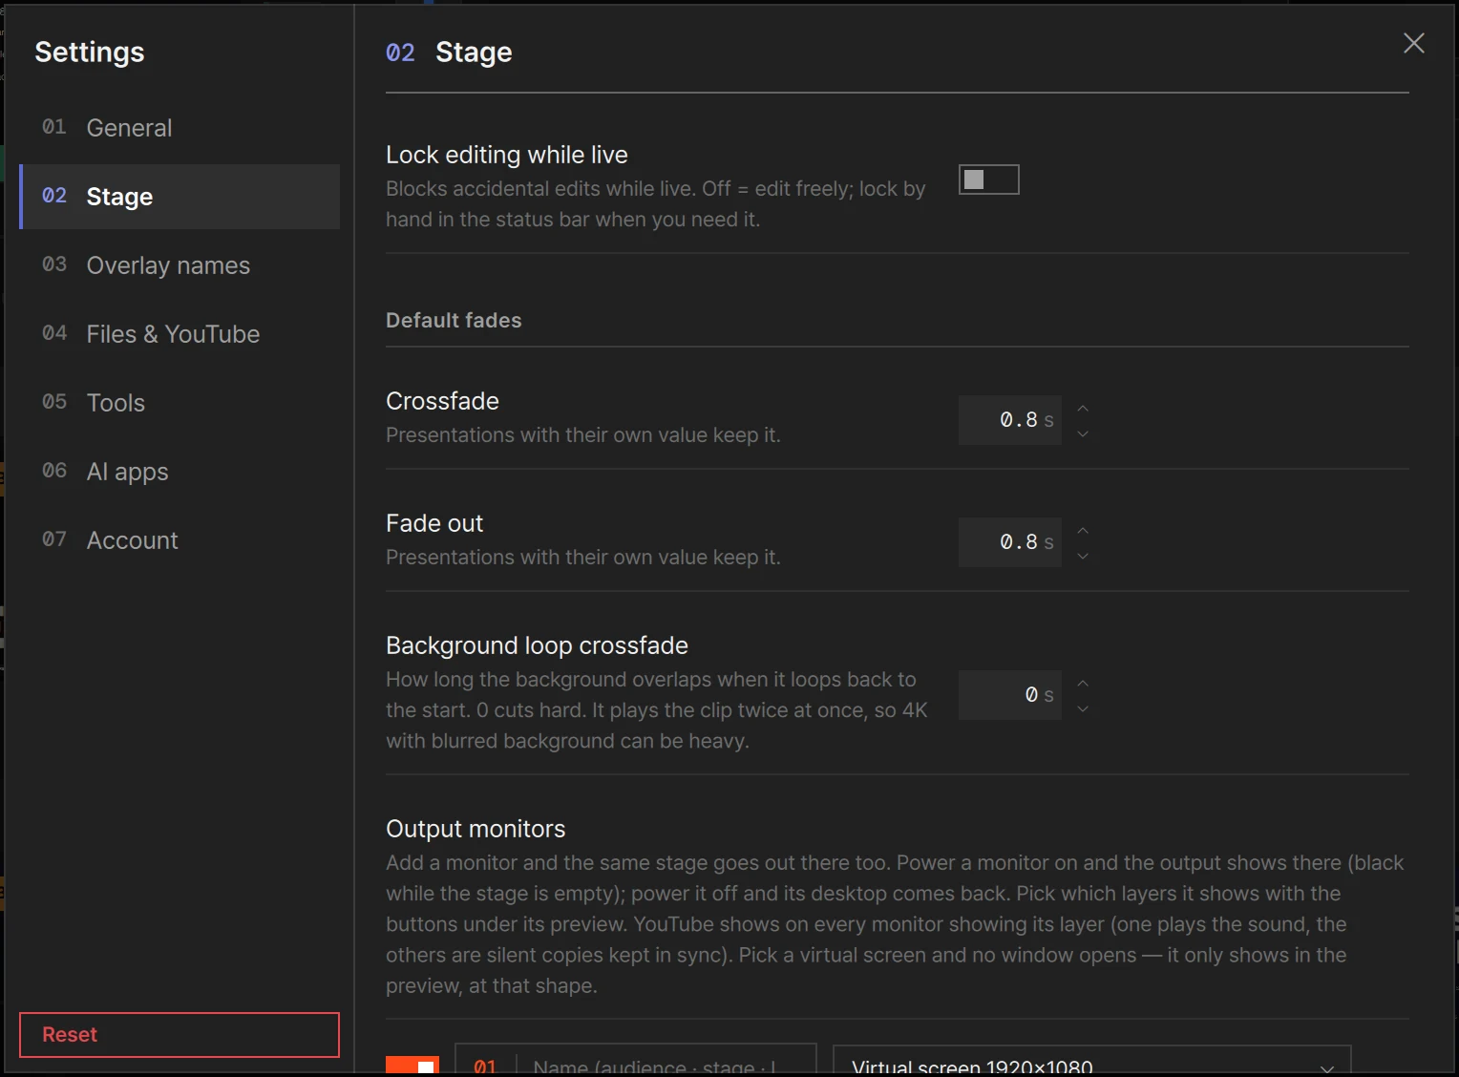Increase Background loop crossfade value
This screenshot has width=1459, height=1077.
tap(1083, 684)
